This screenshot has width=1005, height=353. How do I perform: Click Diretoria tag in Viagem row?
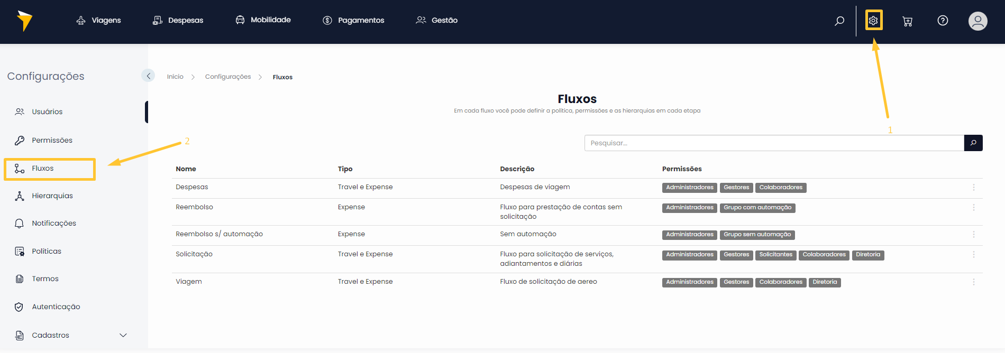click(825, 282)
